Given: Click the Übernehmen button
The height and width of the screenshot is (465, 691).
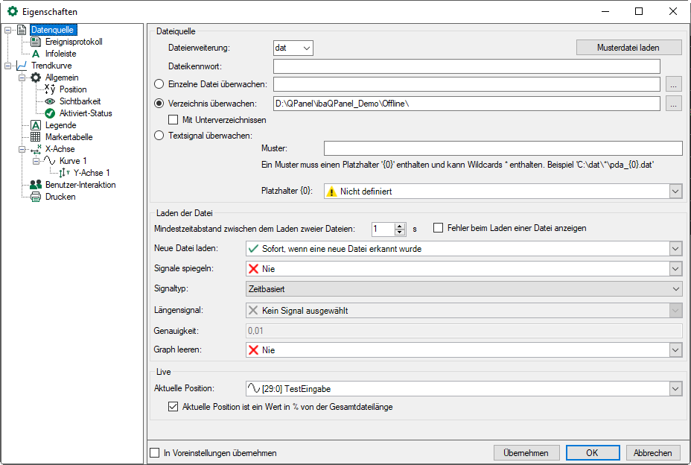Looking at the screenshot, I should (x=526, y=452).
